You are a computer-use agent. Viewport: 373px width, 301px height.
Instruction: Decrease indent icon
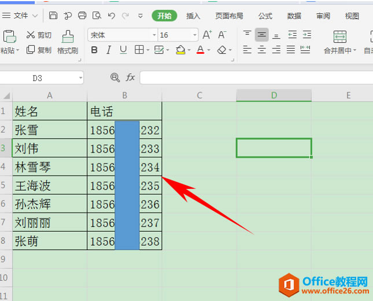coord(292,35)
